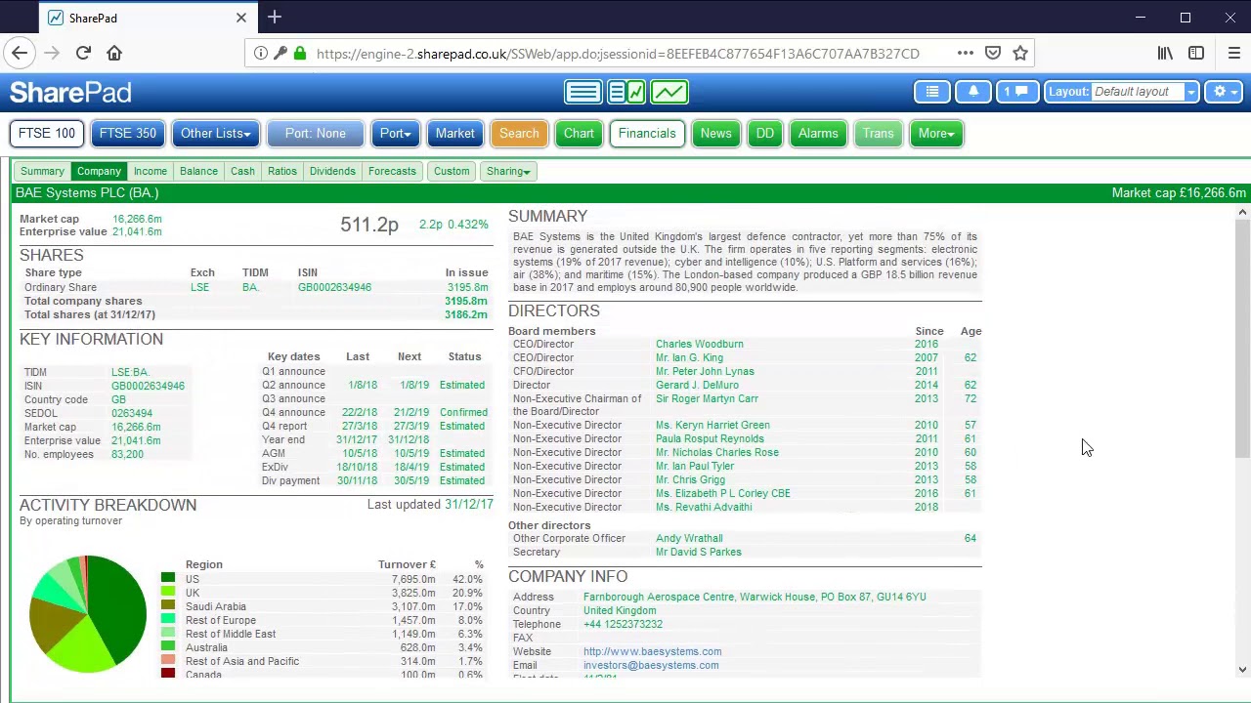Open the News view
Screen dimensions: 1251x703
[x=715, y=134]
